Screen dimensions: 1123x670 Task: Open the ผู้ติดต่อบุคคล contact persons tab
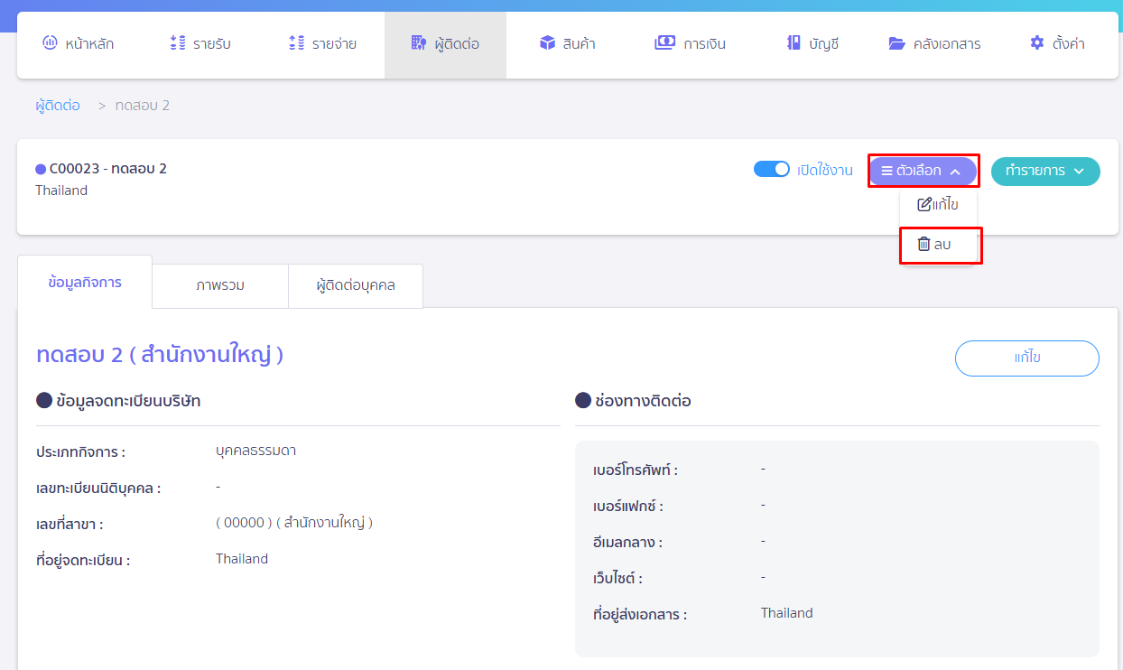coord(356,285)
